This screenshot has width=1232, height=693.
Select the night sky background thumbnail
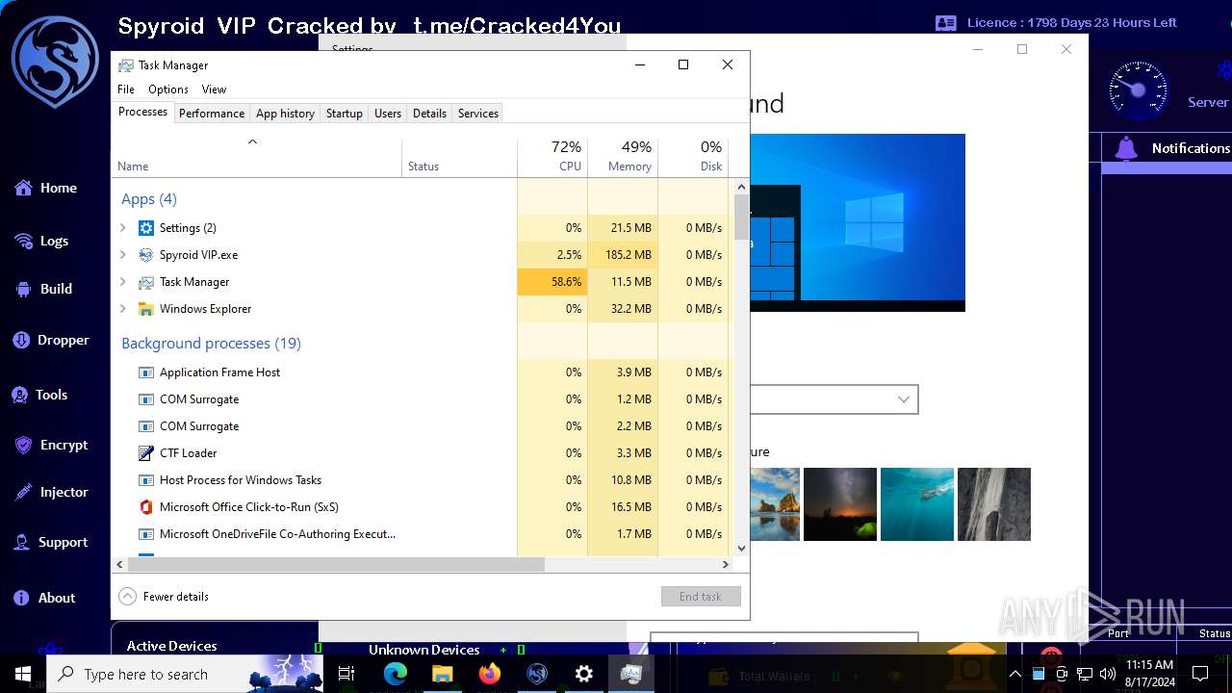click(x=840, y=504)
